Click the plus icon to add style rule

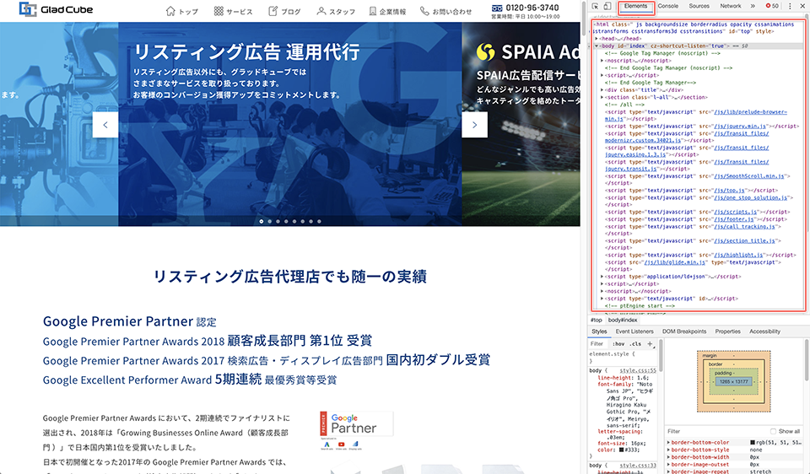(650, 344)
